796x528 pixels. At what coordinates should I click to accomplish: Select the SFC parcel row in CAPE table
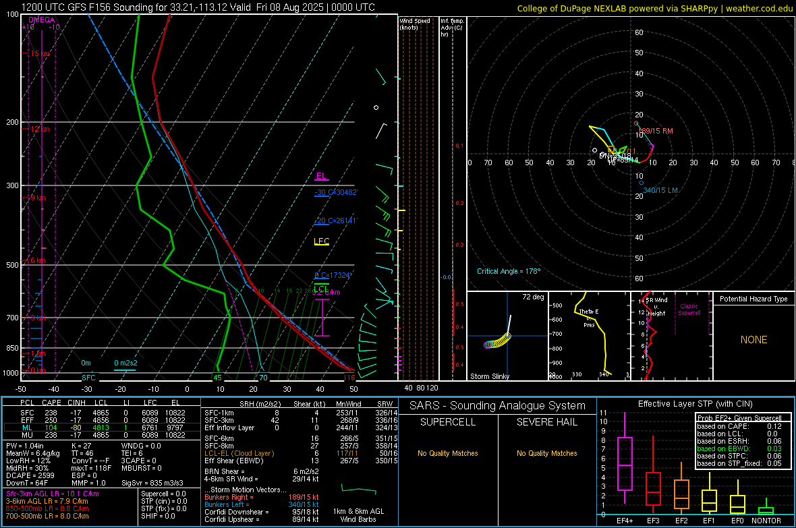click(102, 413)
